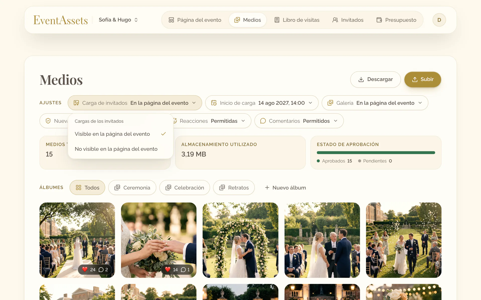The width and height of the screenshot is (481, 300).
Task: Click the calendar icon beside Inicio de carga
Action: (214, 103)
